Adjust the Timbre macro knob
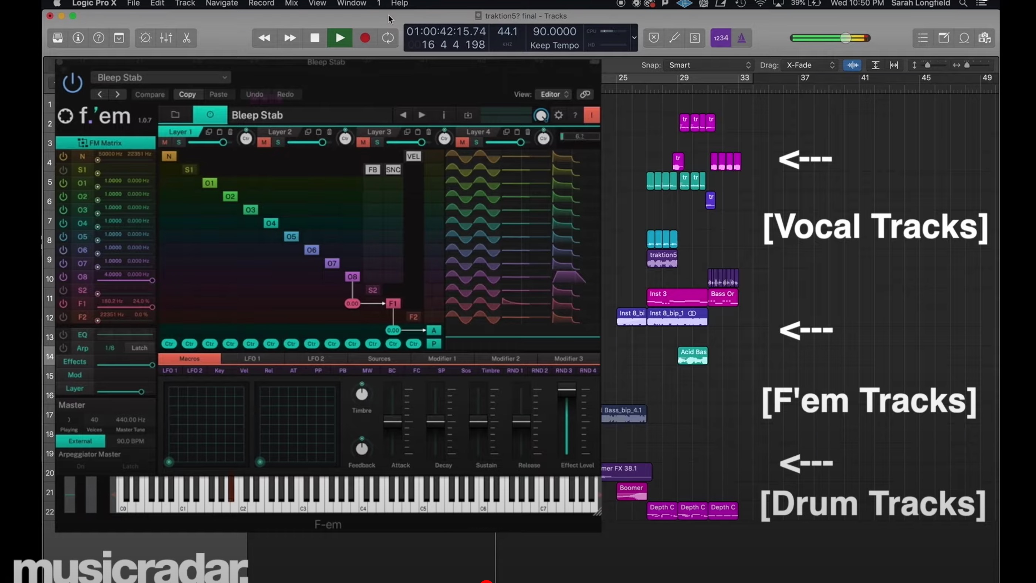Screen dimensions: 1036x583 [362, 394]
